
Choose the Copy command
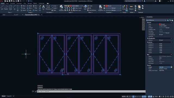[x=23, y=8]
